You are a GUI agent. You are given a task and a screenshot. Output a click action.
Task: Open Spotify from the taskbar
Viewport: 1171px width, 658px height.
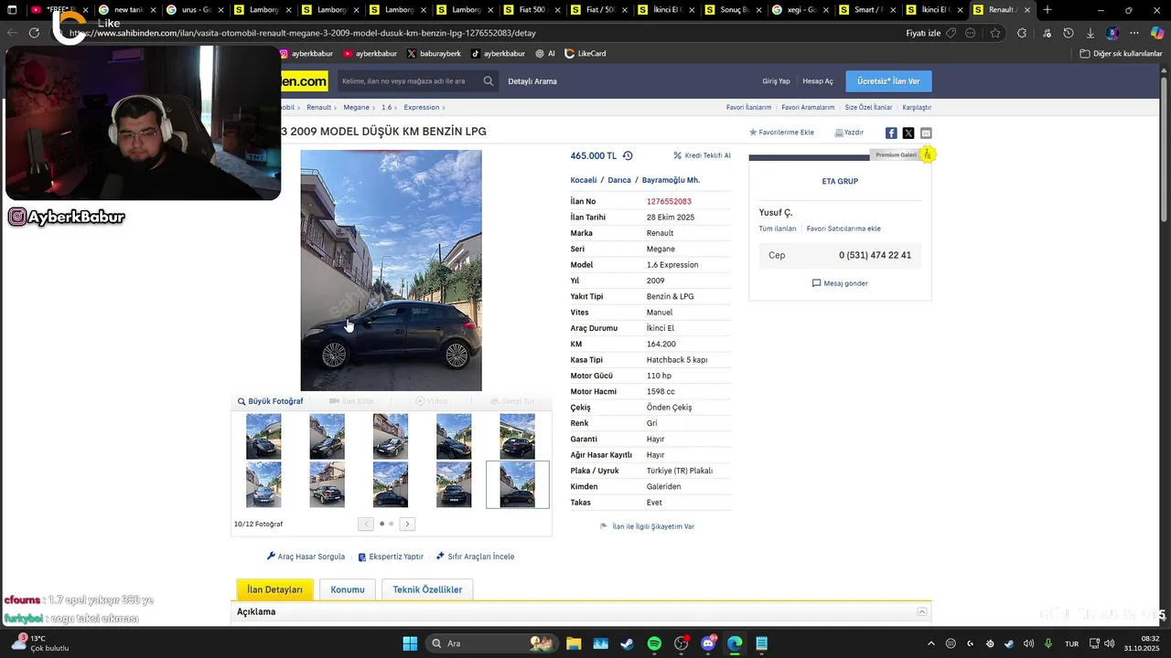pos(654,643)
